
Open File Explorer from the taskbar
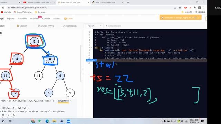coord(54,121)
